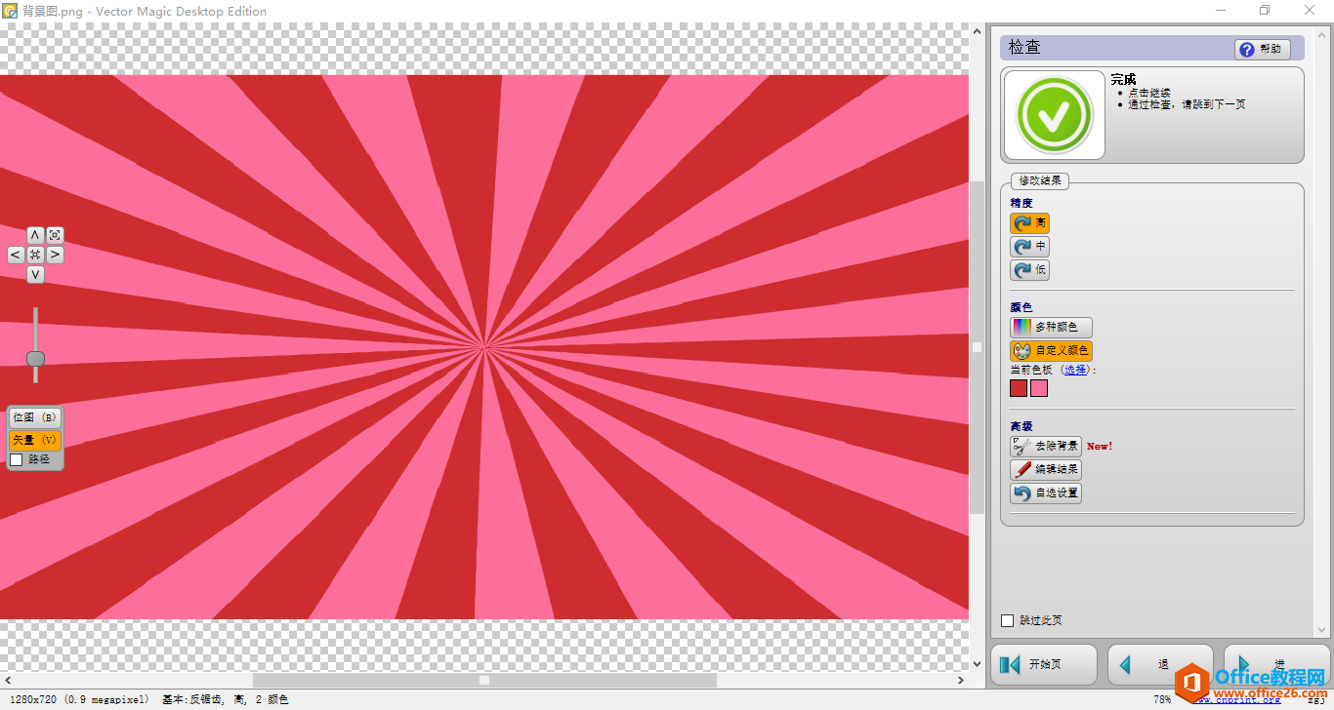Select the red palette swatch
The image size is (1334, 710).
(1019, 388)
